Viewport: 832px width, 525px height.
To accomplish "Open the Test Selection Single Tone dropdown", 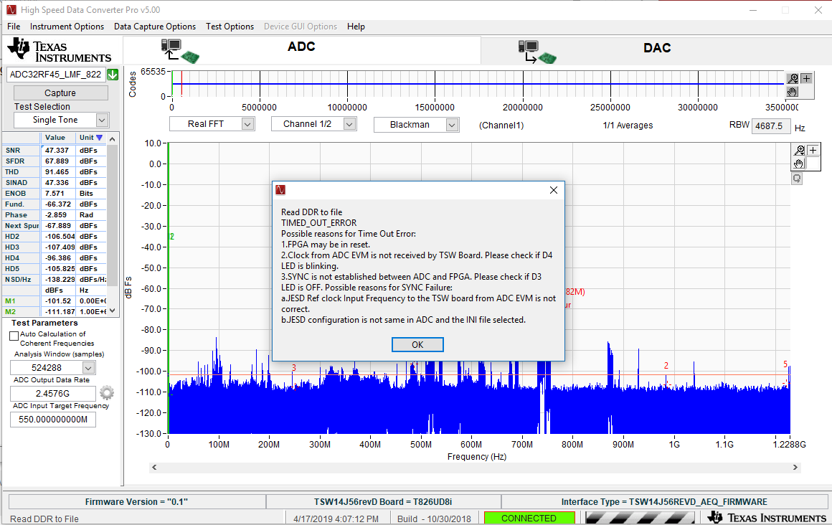I will [102, 120].
